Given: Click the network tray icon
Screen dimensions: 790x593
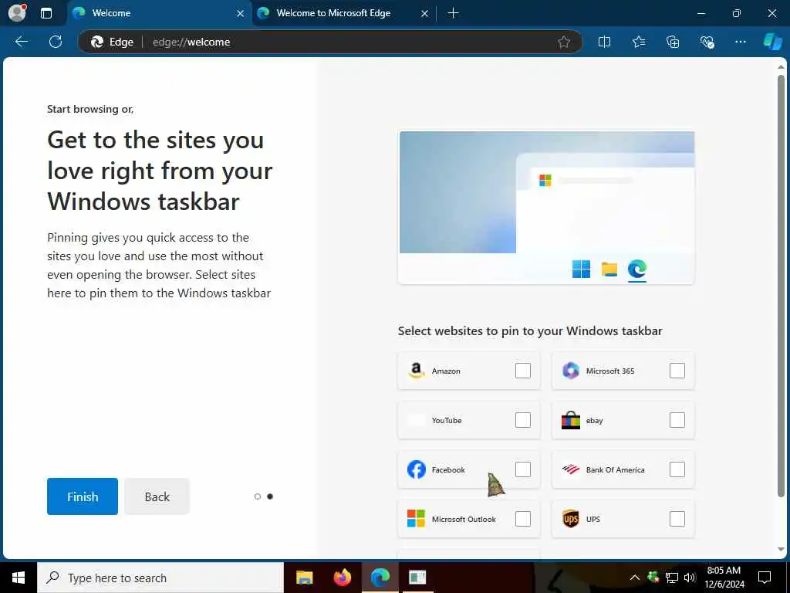Looking at the screenshot, I should point(672,578).
